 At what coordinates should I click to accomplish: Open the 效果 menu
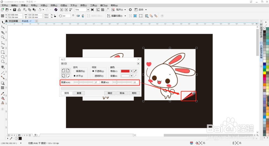tap(54, 5)
